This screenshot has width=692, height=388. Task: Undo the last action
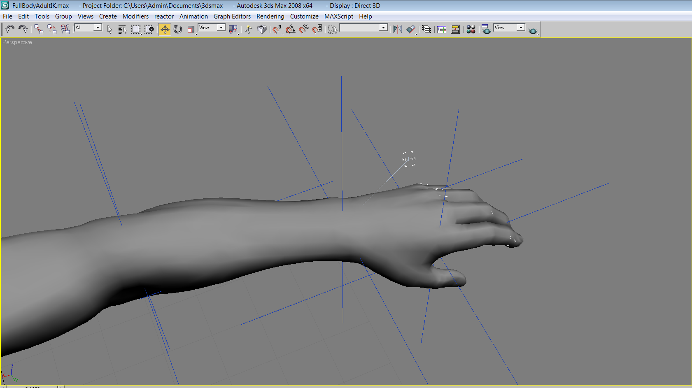(10, 29)
